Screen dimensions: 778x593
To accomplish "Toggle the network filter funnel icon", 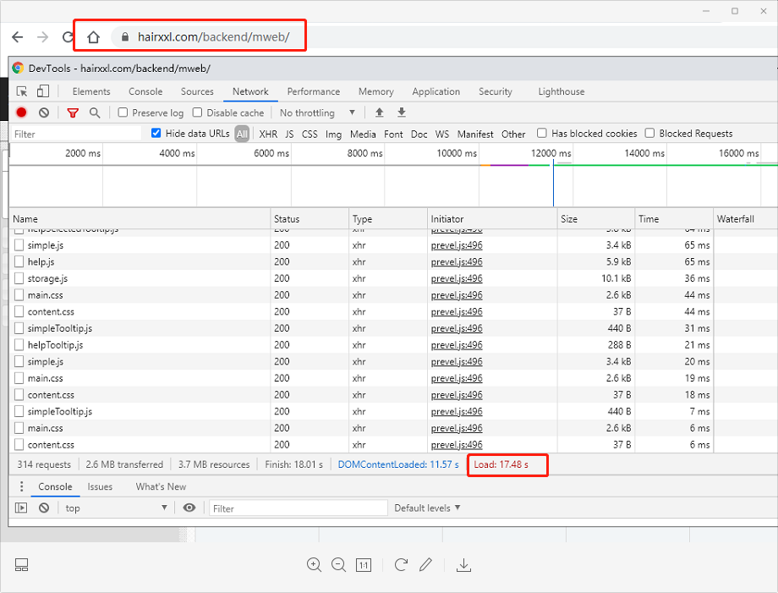I will pyautogui.click(x=73, y=113).
